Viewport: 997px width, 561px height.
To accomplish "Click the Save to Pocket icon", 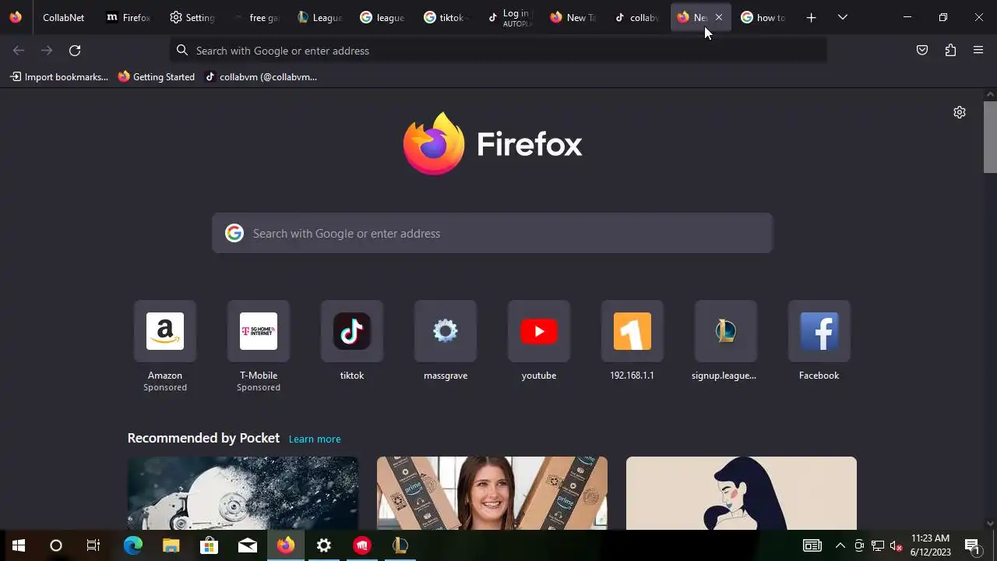I will pyautogui.click(x=922, y=51).
